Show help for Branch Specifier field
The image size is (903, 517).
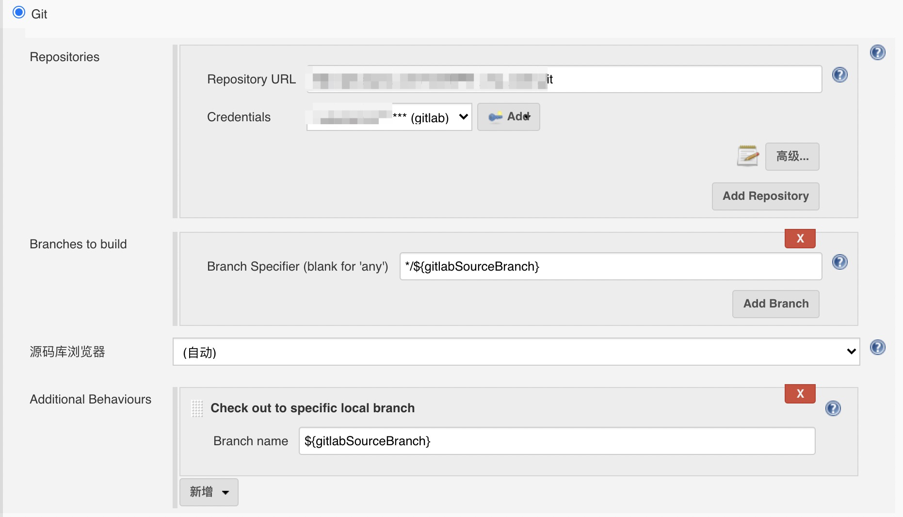(839, 262)
